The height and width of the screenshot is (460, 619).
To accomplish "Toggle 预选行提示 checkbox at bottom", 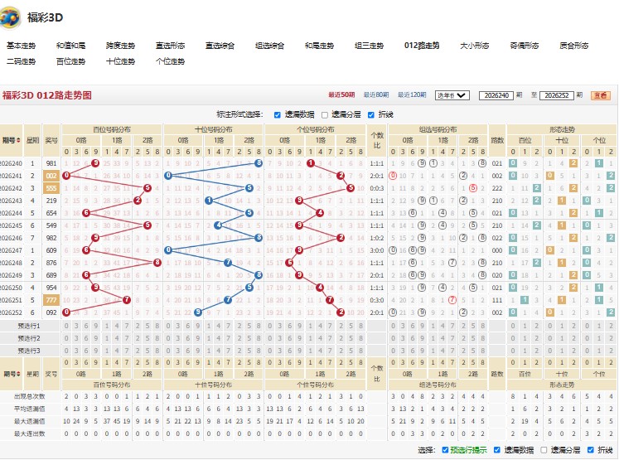I will (x=445, y=450).
